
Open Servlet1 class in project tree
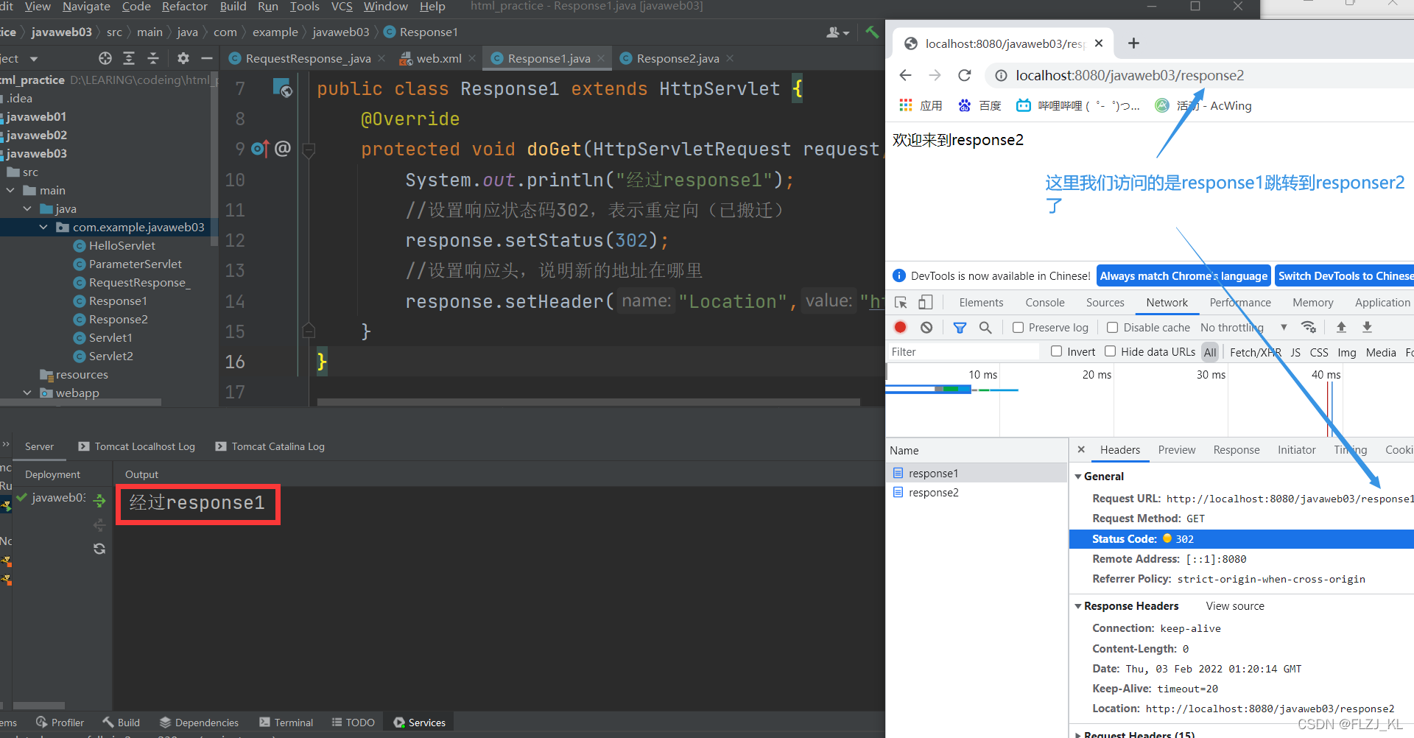coord(110,337)
